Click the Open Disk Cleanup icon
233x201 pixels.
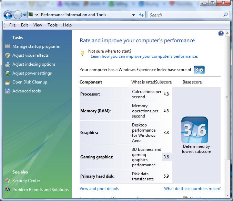[8, 82]
